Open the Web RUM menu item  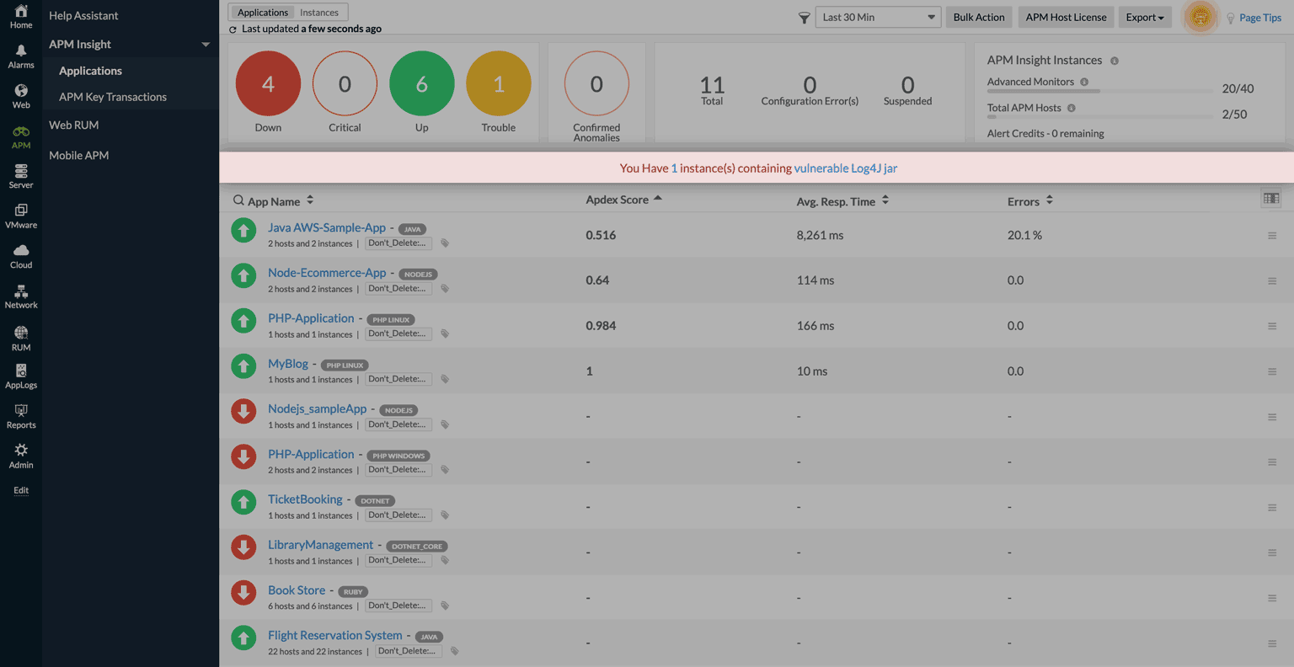pyautogui.click(x=74, y=125)
